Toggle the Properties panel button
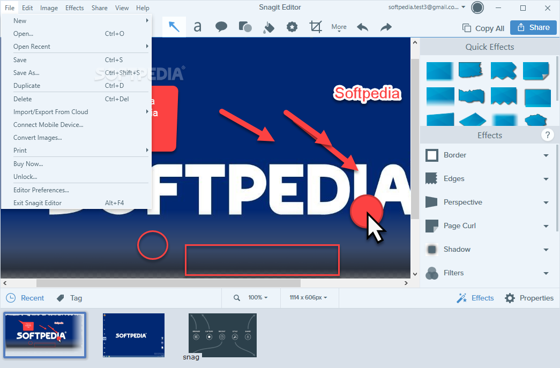The width and height of the screenshot is (560, 368). coord(529,298)
